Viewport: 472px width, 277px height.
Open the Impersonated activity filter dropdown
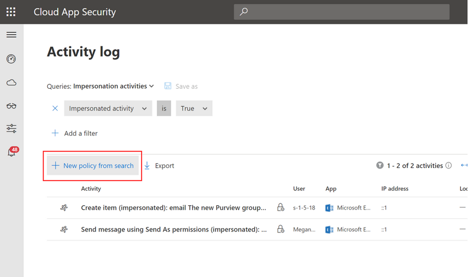pyautogui.click(x=108, y=109)
